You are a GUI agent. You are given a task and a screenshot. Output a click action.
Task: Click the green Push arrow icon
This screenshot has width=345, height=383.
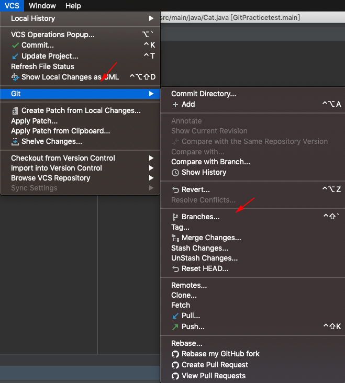[175, 327]
